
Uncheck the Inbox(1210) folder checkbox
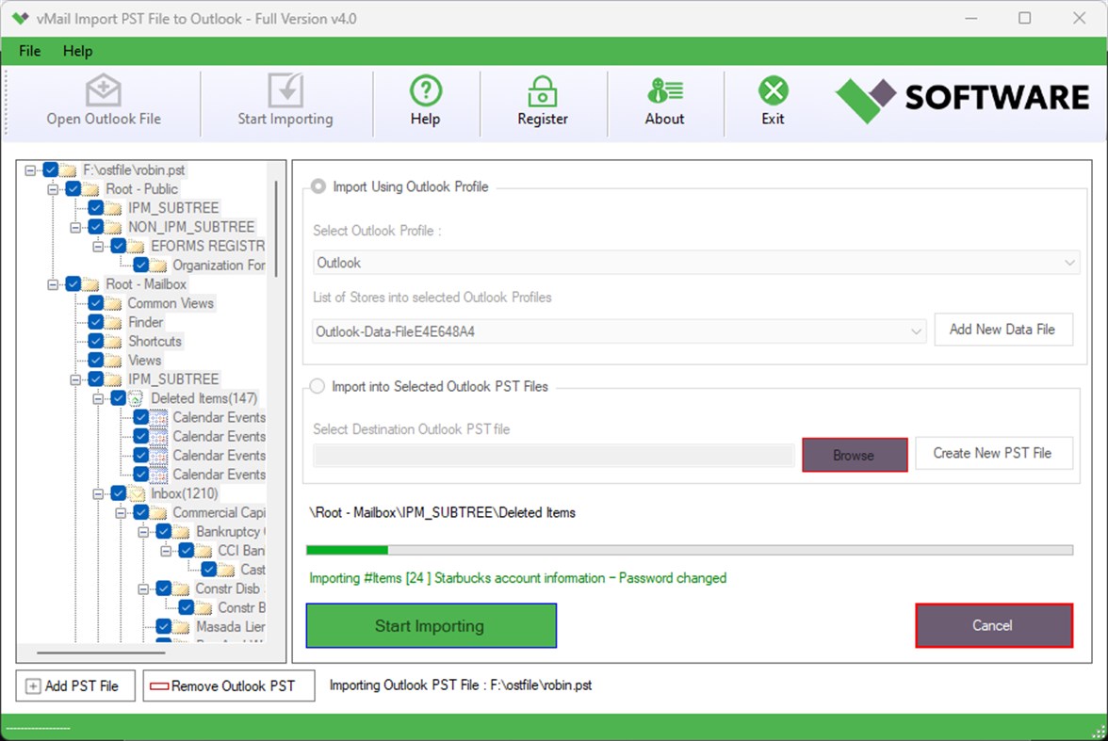[118, 492]
